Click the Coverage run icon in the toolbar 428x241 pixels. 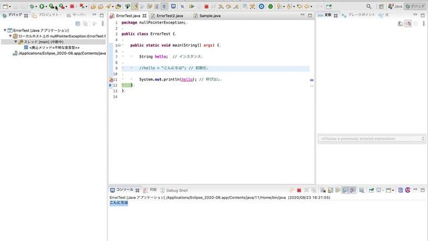click(x=51, y=6)
